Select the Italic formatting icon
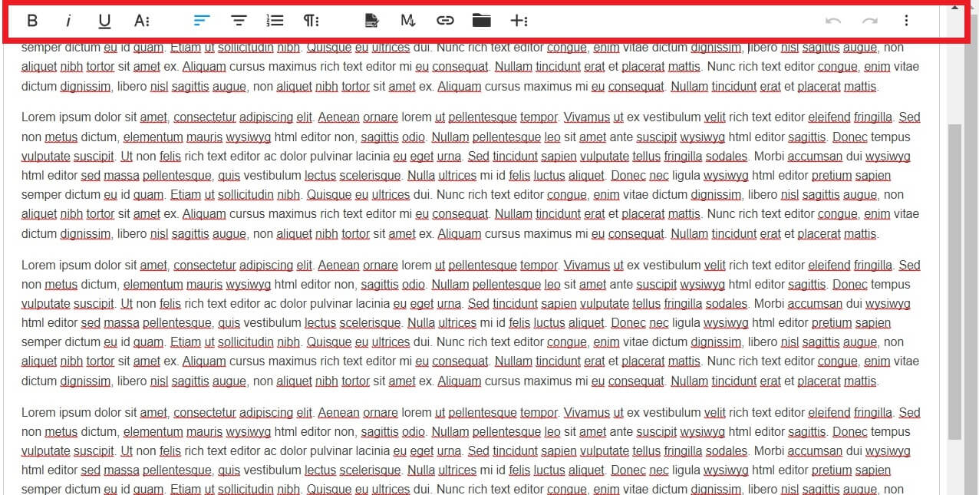The width and height of the screenshot is (979, 495). tap(68, 21)
